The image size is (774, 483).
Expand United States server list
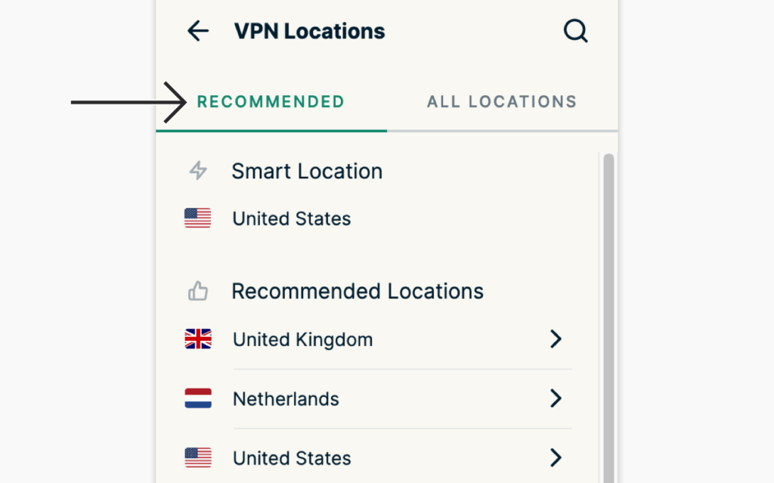(556, 458)
